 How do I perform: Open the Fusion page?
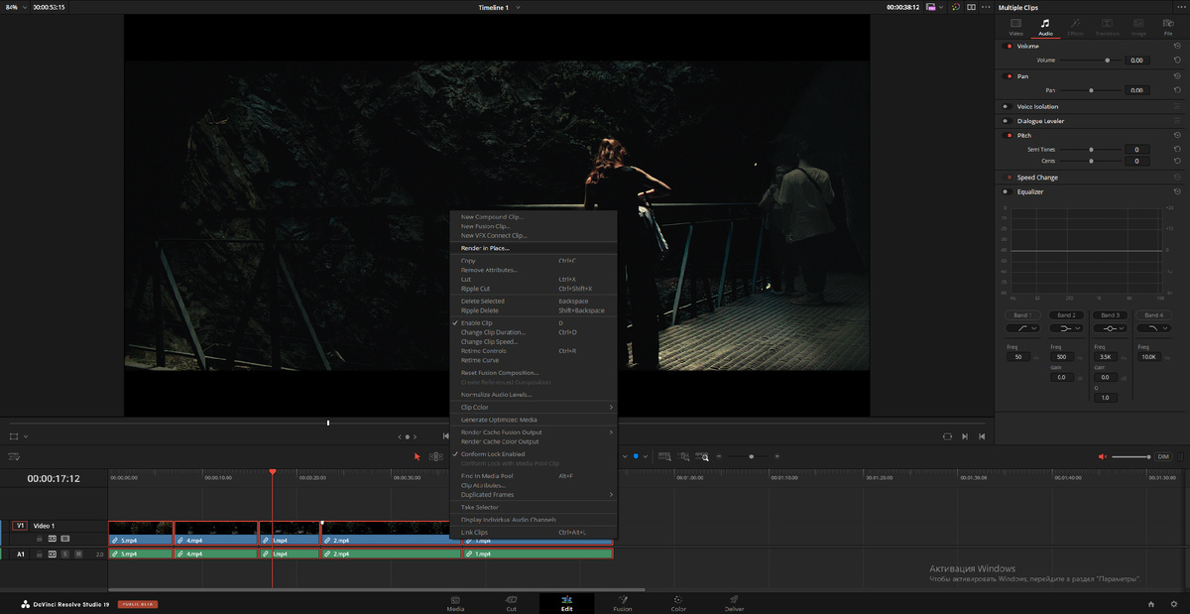[x=622, y=603]
